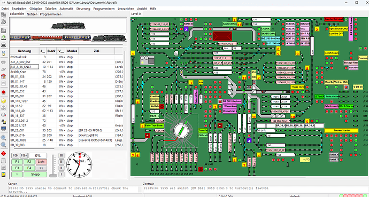Click the X-marked icon in left toolbar
This screenshot has width=369, height=197.
(x=4, y=83)
